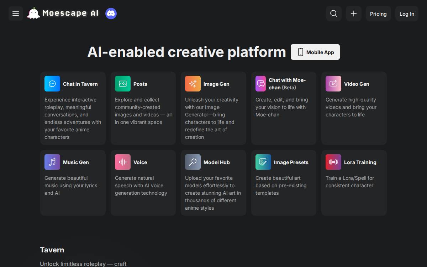
Task: Open the Posts card title
Action: click(140, 84)
